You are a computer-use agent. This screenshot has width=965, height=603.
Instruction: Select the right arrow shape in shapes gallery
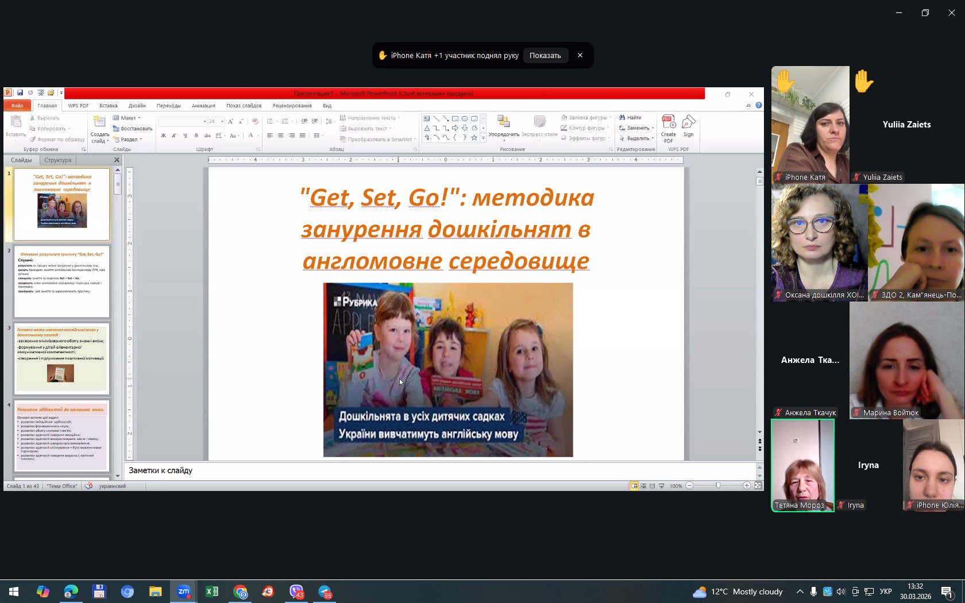(455, 128)
